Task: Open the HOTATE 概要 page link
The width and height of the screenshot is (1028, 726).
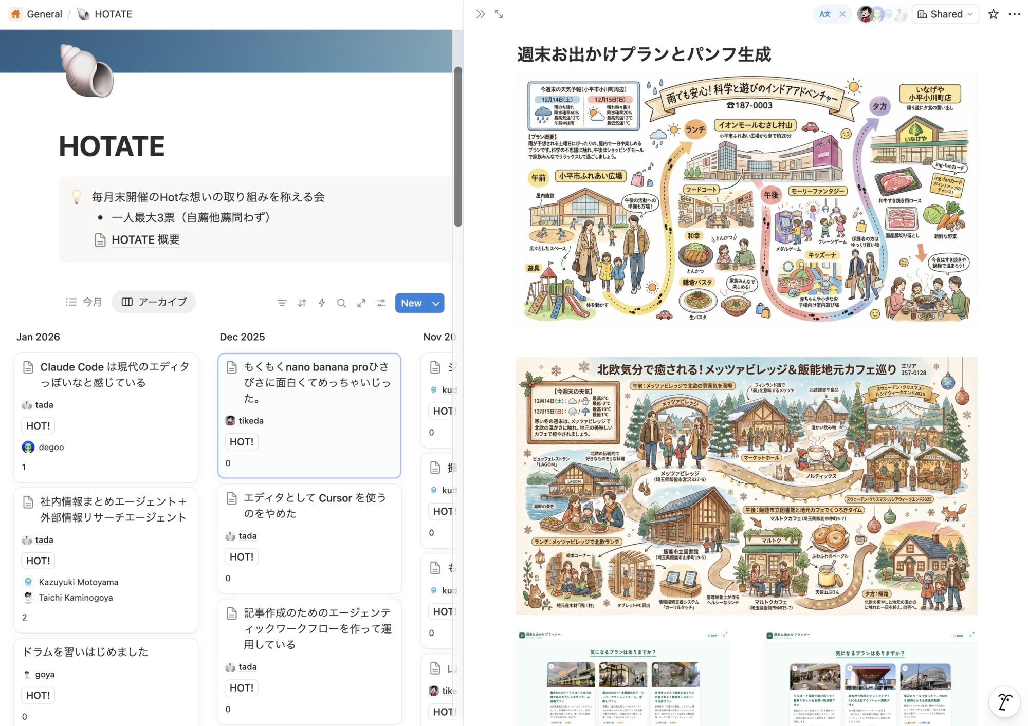Action: tap(138, 240)
